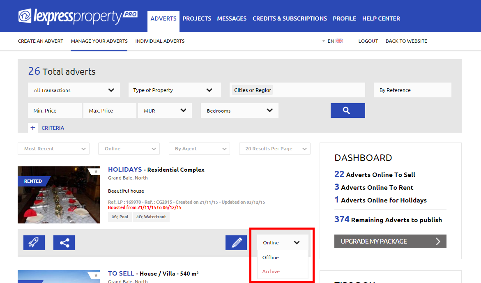Image resolution: width=481 pixels, height=283 pixels.
Task: Open the To Sell villa thumbnail
Action: (59, 276)
